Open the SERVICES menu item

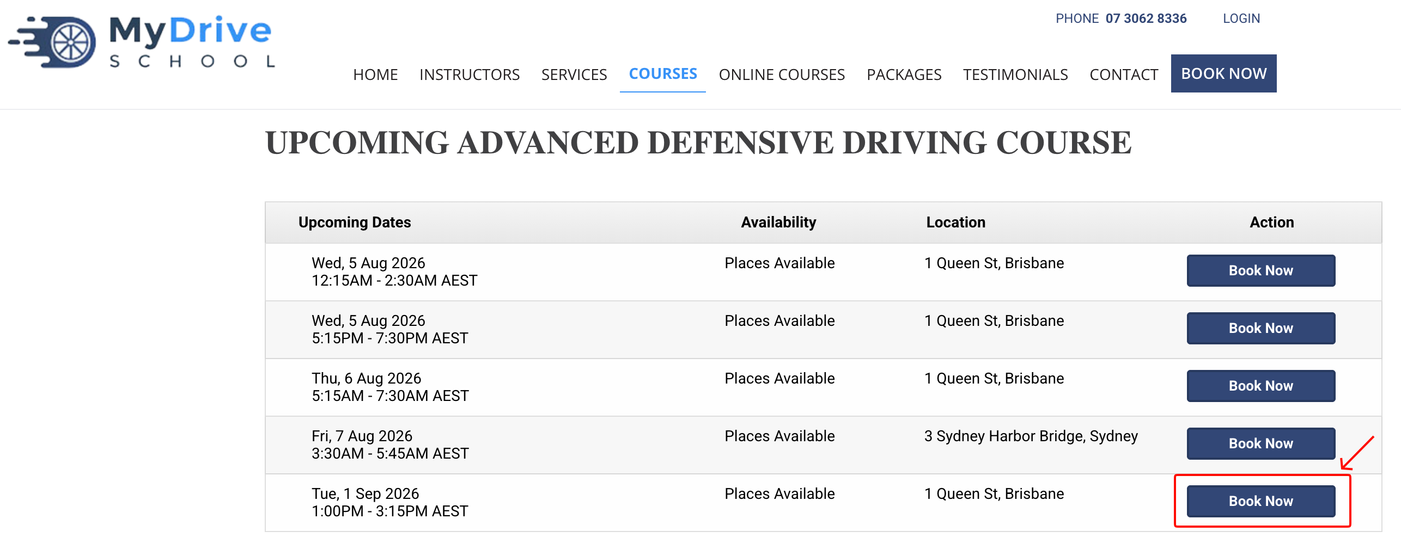574,75
